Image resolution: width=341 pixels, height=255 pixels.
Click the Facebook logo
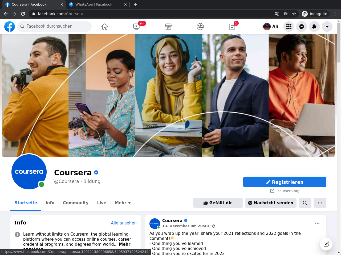click(10, 27)
